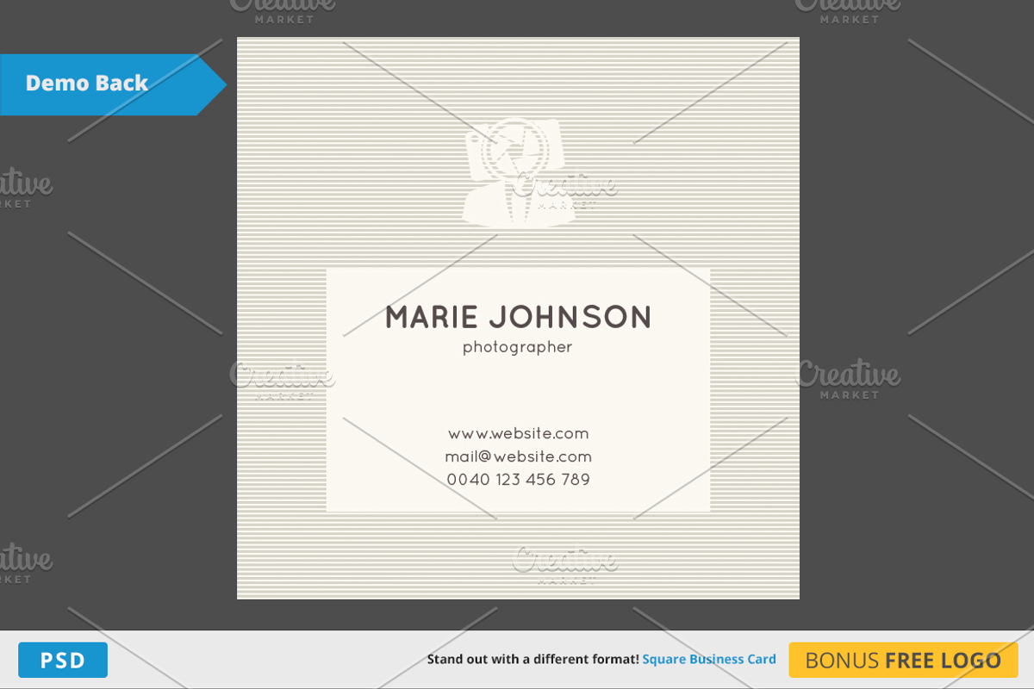Click the blue PSD badge
This screenshot has height=689, width=1034.
tap(63, 661)
